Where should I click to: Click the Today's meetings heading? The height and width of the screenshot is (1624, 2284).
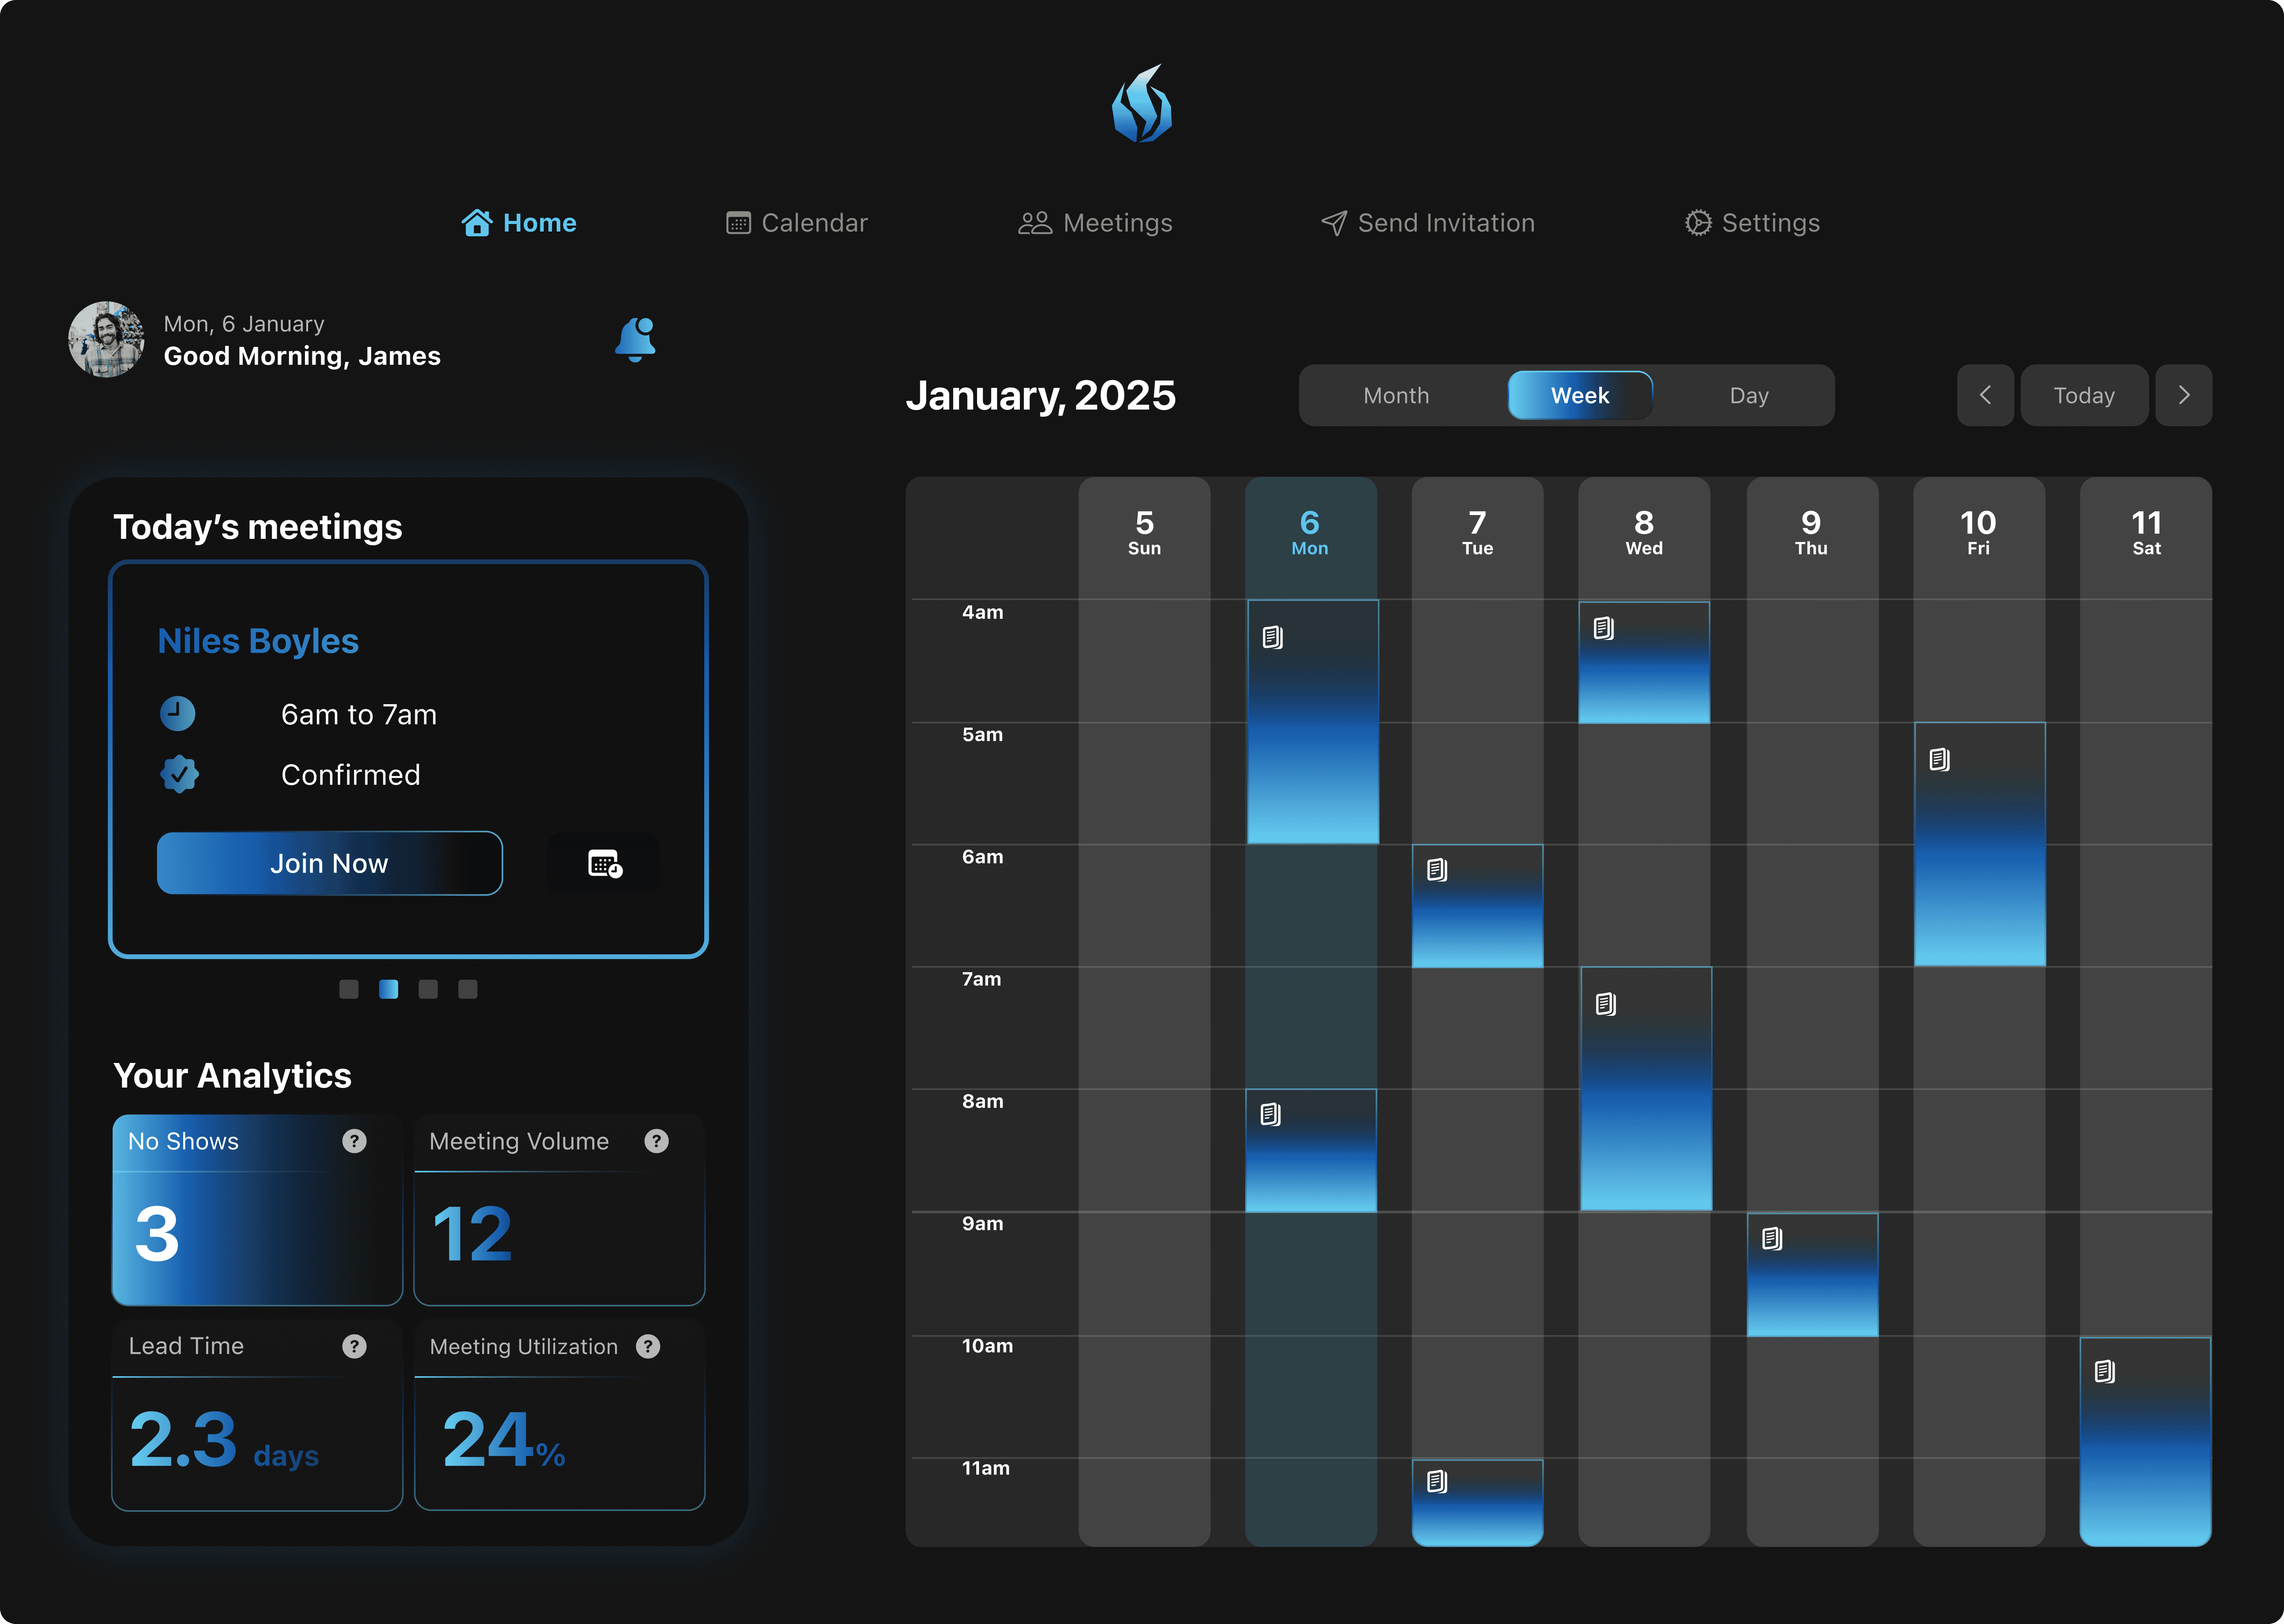tap(258, 527)
